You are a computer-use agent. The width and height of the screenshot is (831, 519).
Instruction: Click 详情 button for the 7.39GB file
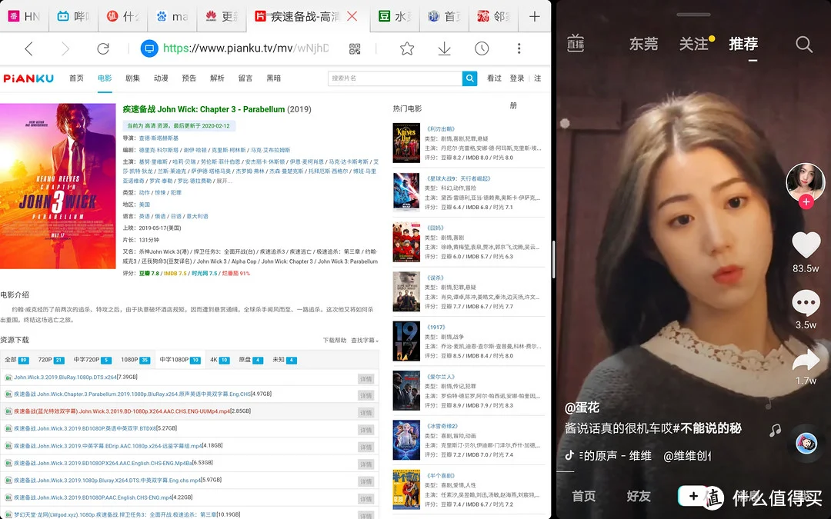click(x=366, y=378)
